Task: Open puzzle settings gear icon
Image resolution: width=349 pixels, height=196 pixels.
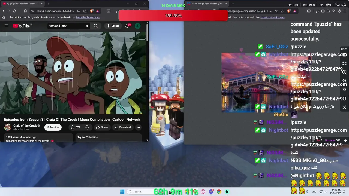Action: tap(344, 99)
